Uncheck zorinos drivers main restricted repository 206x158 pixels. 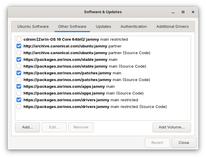(x=19, y=100)
